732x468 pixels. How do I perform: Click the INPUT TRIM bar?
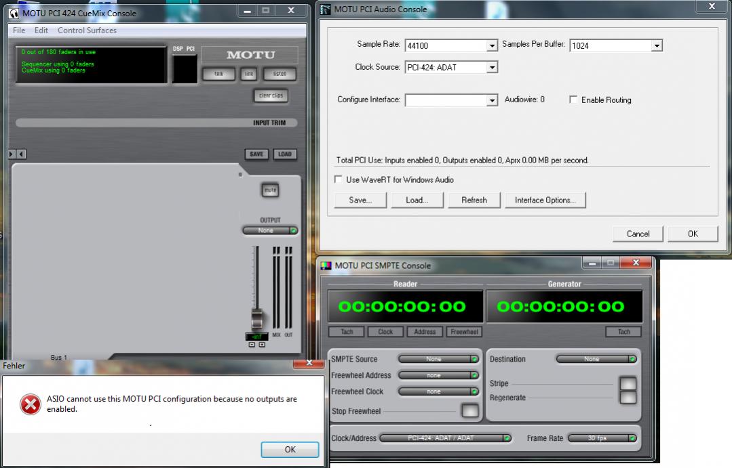(x=157, y=123)
